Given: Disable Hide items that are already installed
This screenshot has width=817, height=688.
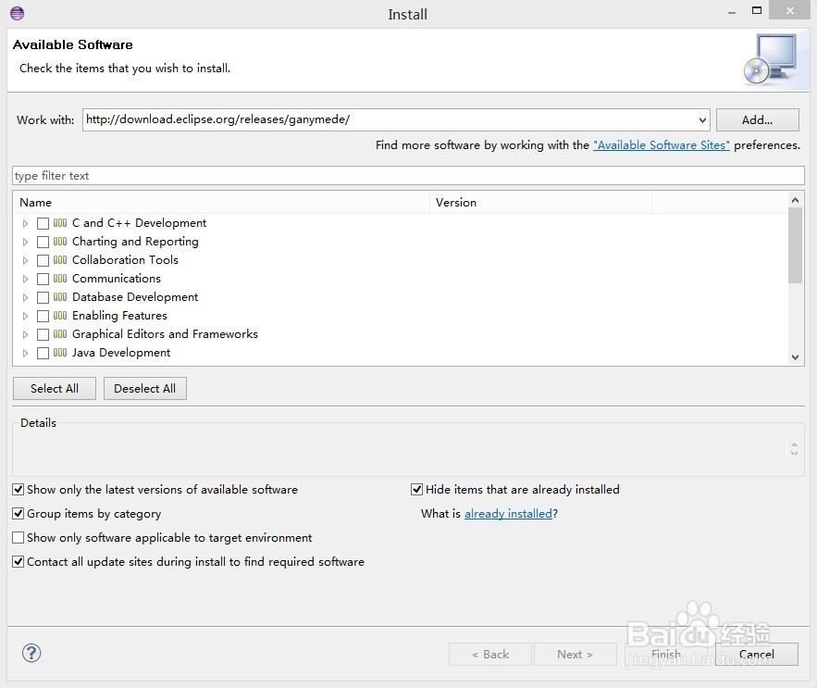Looking at the screenshot, I should (416, 489).
